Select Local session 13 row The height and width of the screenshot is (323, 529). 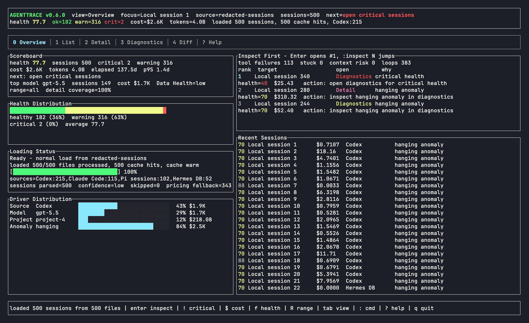coord(341,226)
